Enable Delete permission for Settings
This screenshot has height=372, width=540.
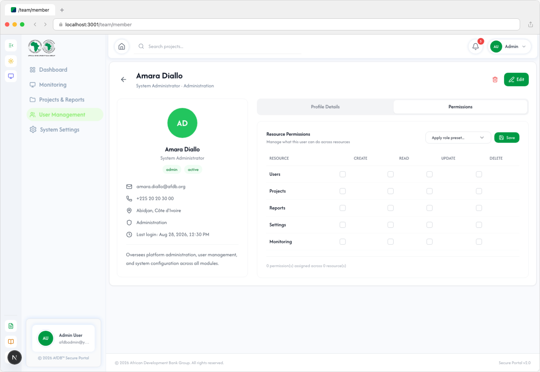[479, 225]
